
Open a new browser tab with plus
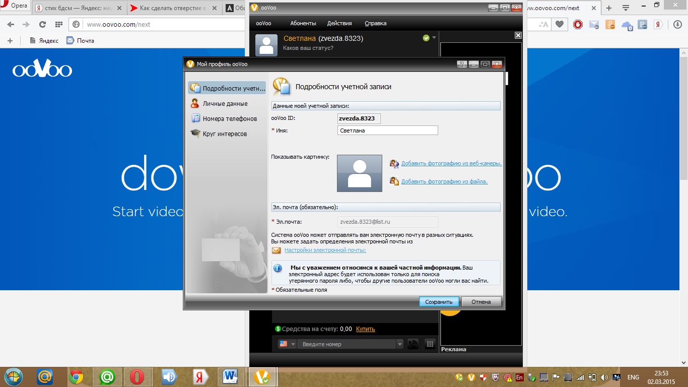click(x=609, y=8)
